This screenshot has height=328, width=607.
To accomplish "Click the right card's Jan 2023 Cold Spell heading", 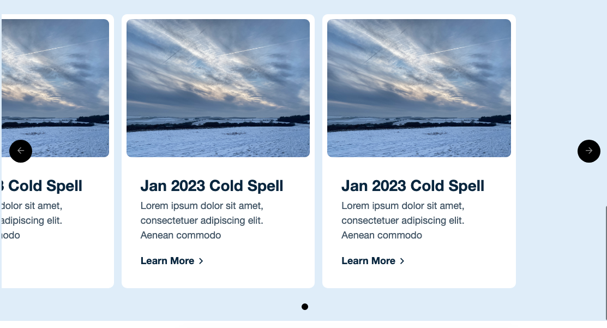I will pyautogui.click(x=412, y=186).
